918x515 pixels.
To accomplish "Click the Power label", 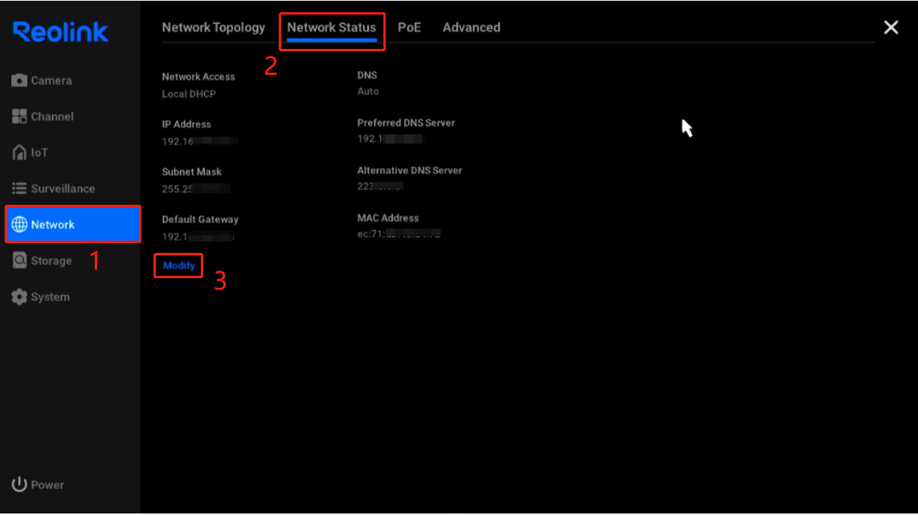I will [47, 484].
